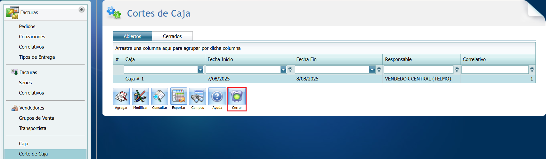The width and height of the screenshot is (546, 159).
Task: Open Correlativos under Pedidos section
Action: coord(31,47)
